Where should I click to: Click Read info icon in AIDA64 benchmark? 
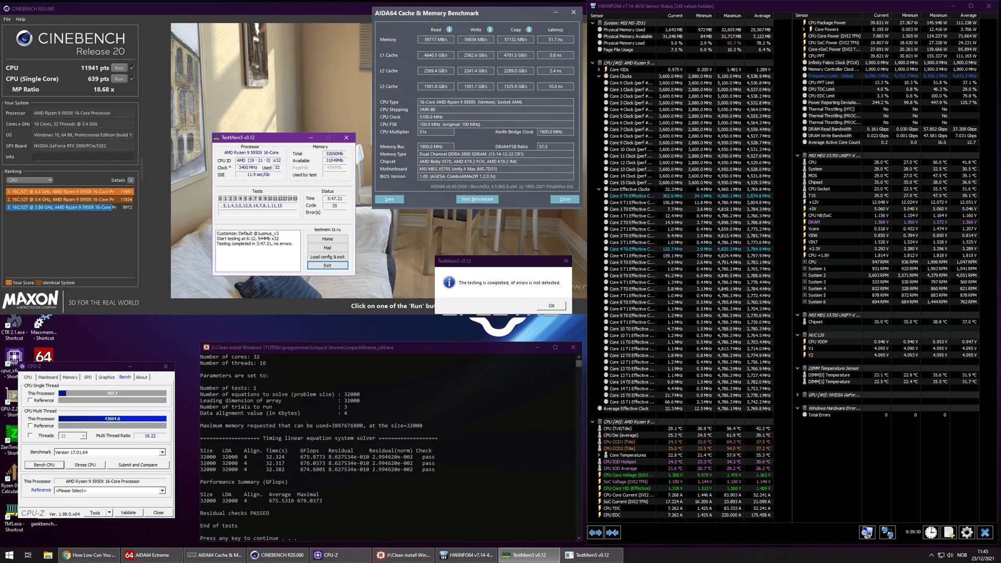pos(449,30)
